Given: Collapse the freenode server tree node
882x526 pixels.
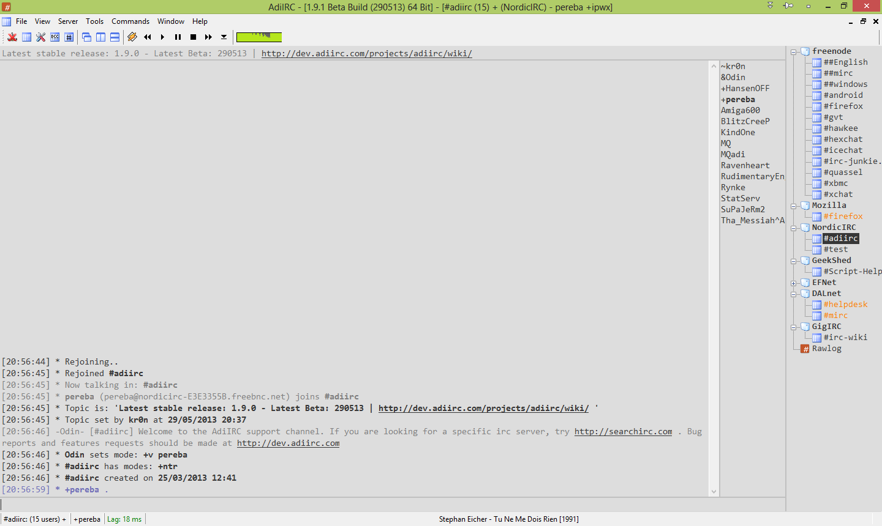Looking at the screenshot, I should (x=794, y=52).
